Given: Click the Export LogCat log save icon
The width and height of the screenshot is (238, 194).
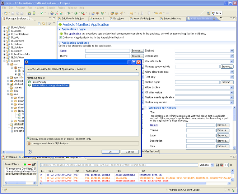Looking at the screenshot, I should point(217,165).
